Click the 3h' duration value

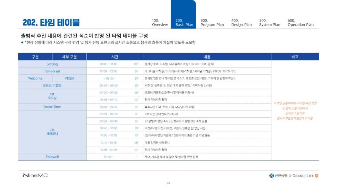[137, 71]
